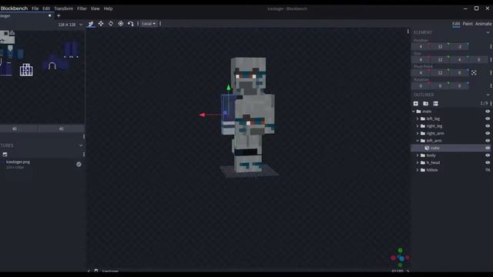This screenshot has height=277, width=493.
Task: Open the Edit menu
Action: pos(46,8)
